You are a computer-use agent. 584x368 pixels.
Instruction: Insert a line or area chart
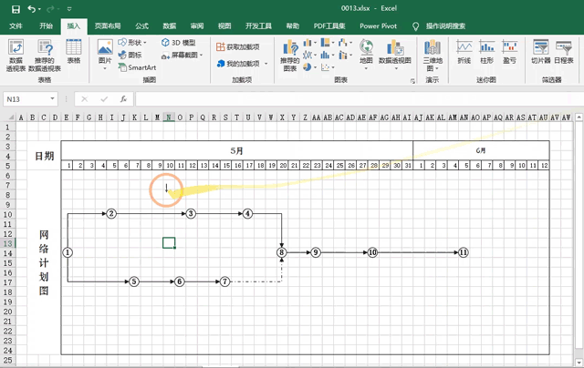tap(309, 55)
